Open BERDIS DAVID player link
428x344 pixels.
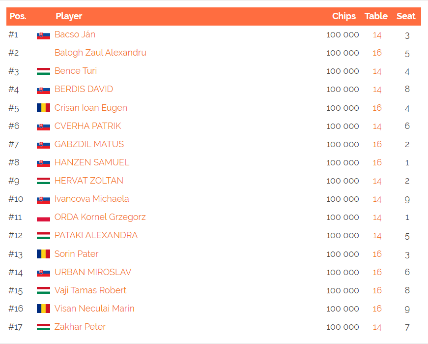(84, 89)
